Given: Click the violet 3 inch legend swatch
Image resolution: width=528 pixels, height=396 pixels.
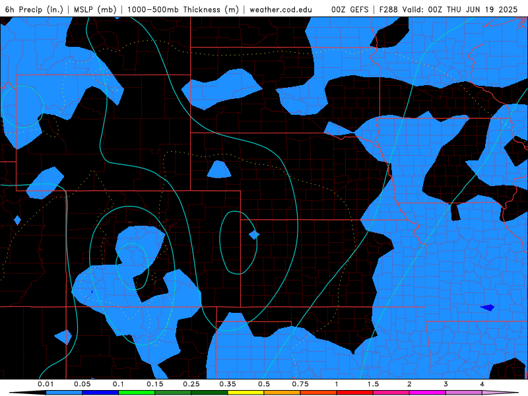Looking at the screenshot, I should click(464, 393).
